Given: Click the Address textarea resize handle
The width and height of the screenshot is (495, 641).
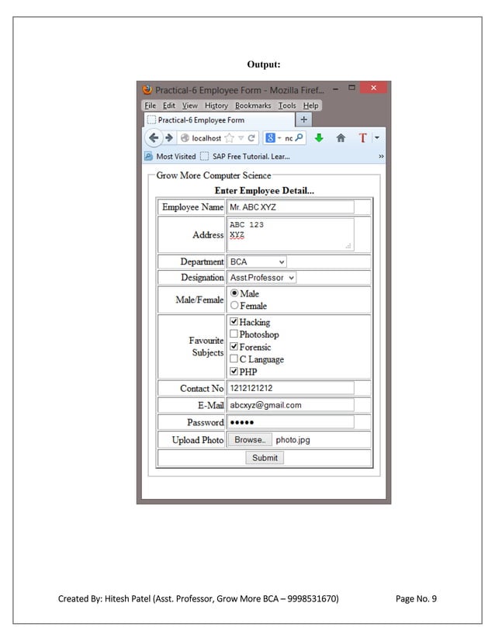Looking at the screenshot, I should point(348,246).
